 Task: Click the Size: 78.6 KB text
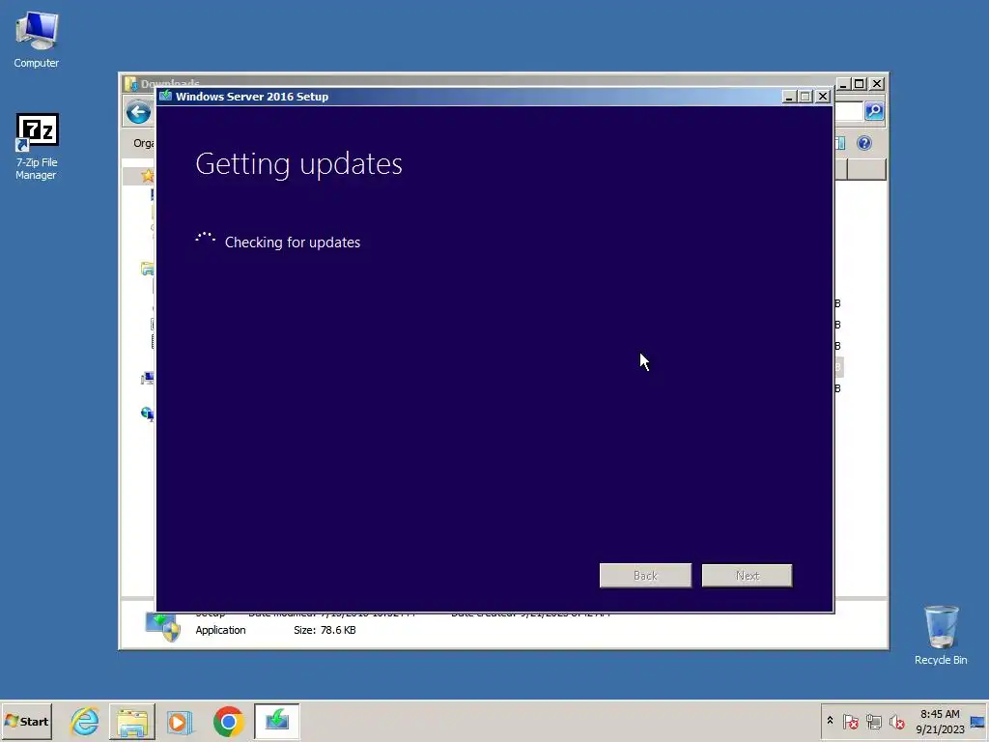[x=325, y=630]
